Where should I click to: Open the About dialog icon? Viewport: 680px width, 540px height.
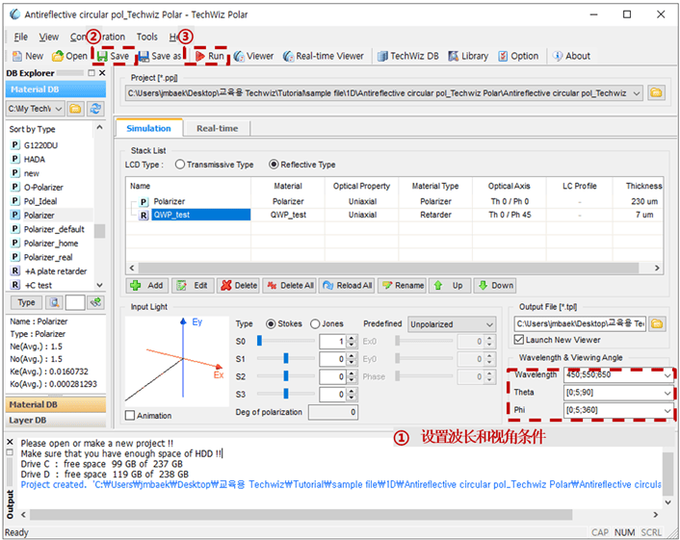(x=570, y=56)
